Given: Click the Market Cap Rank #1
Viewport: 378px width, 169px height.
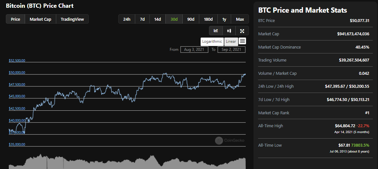Looking at the screenshot, I should [x=367, y=113].
